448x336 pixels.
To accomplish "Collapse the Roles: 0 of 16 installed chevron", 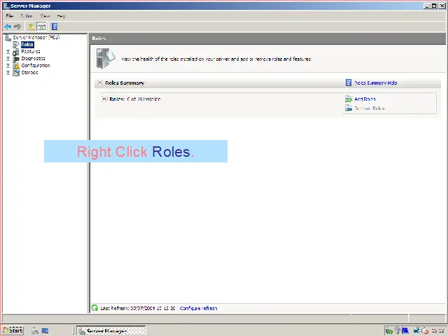I will pos(104,99).
